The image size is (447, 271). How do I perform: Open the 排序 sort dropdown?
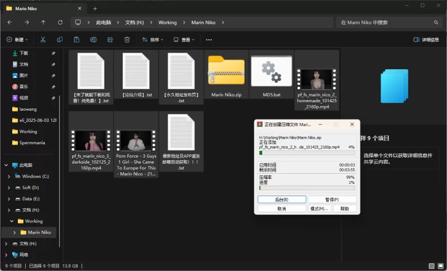pyautogui.click(x=153, y=40)
